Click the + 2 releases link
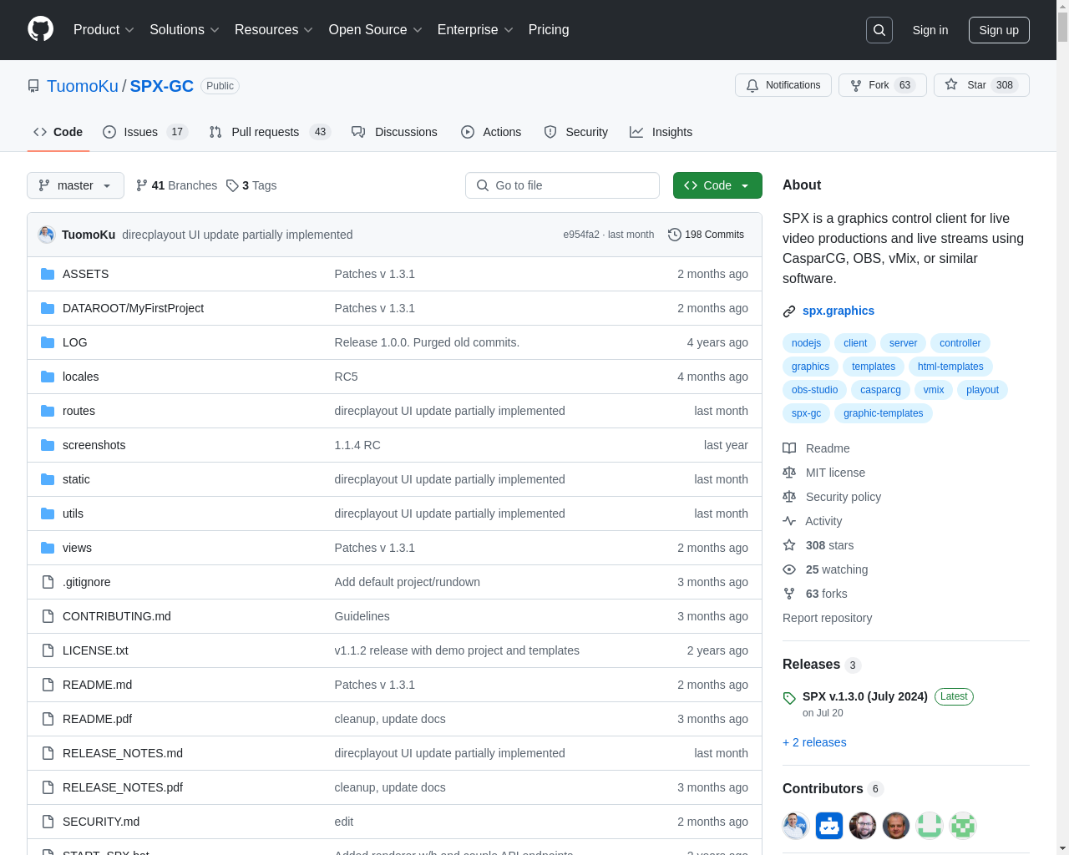Viewport: 1069px width, 855px height. tap(814, 742)
